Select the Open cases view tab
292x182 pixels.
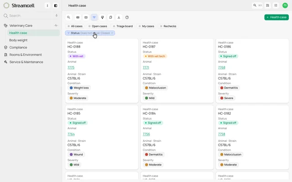point(98,26)
